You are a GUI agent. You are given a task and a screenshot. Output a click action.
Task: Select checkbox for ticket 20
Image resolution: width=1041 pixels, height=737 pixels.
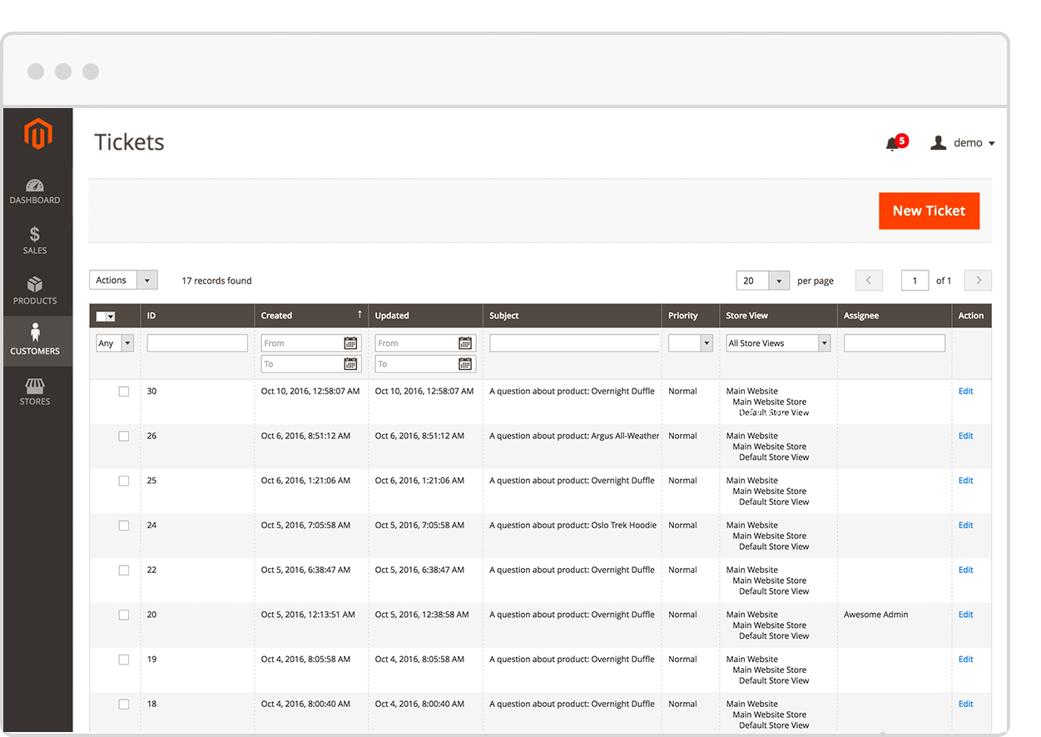click(x=124, y=615)
